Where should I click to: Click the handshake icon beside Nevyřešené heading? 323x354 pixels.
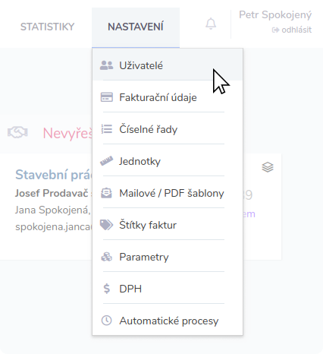click(x=17, y=132)
